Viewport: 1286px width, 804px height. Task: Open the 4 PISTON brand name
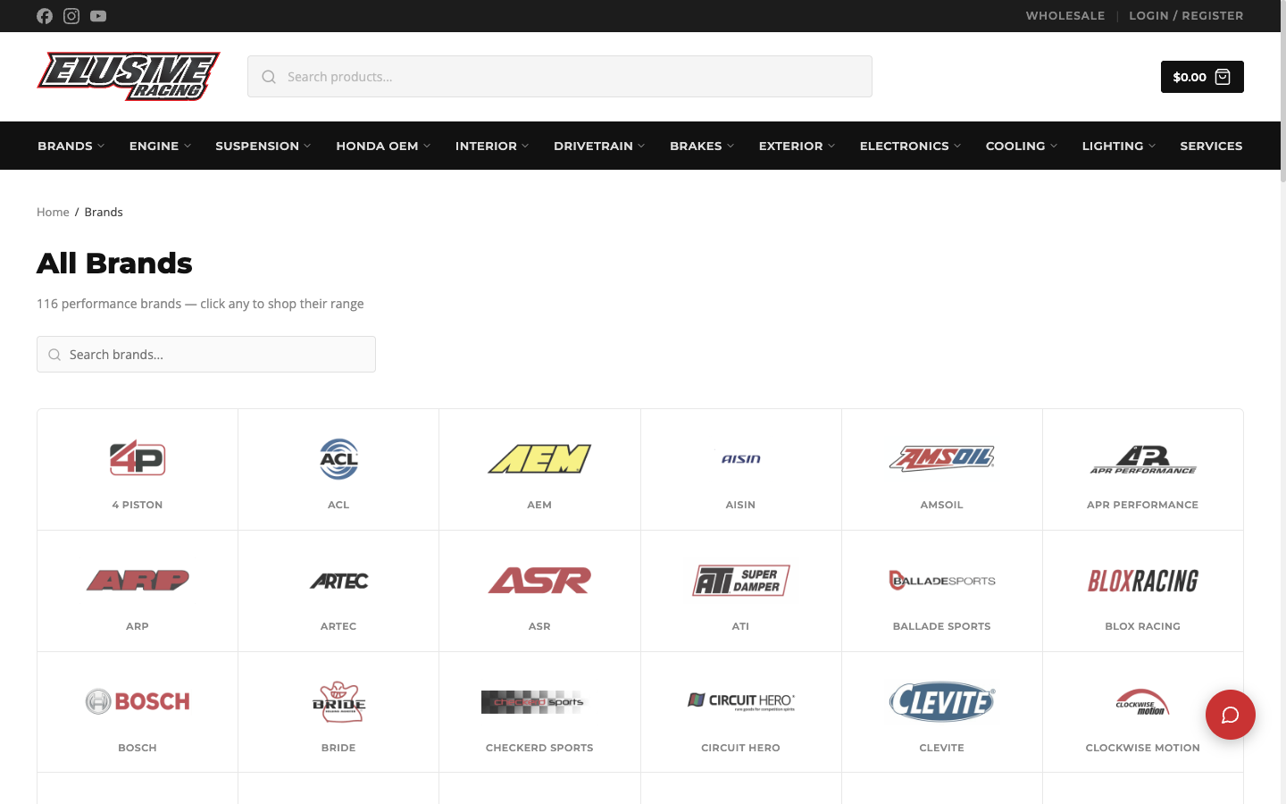click(x=138, y=505)
